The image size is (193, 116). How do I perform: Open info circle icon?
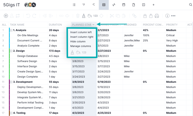167,16
